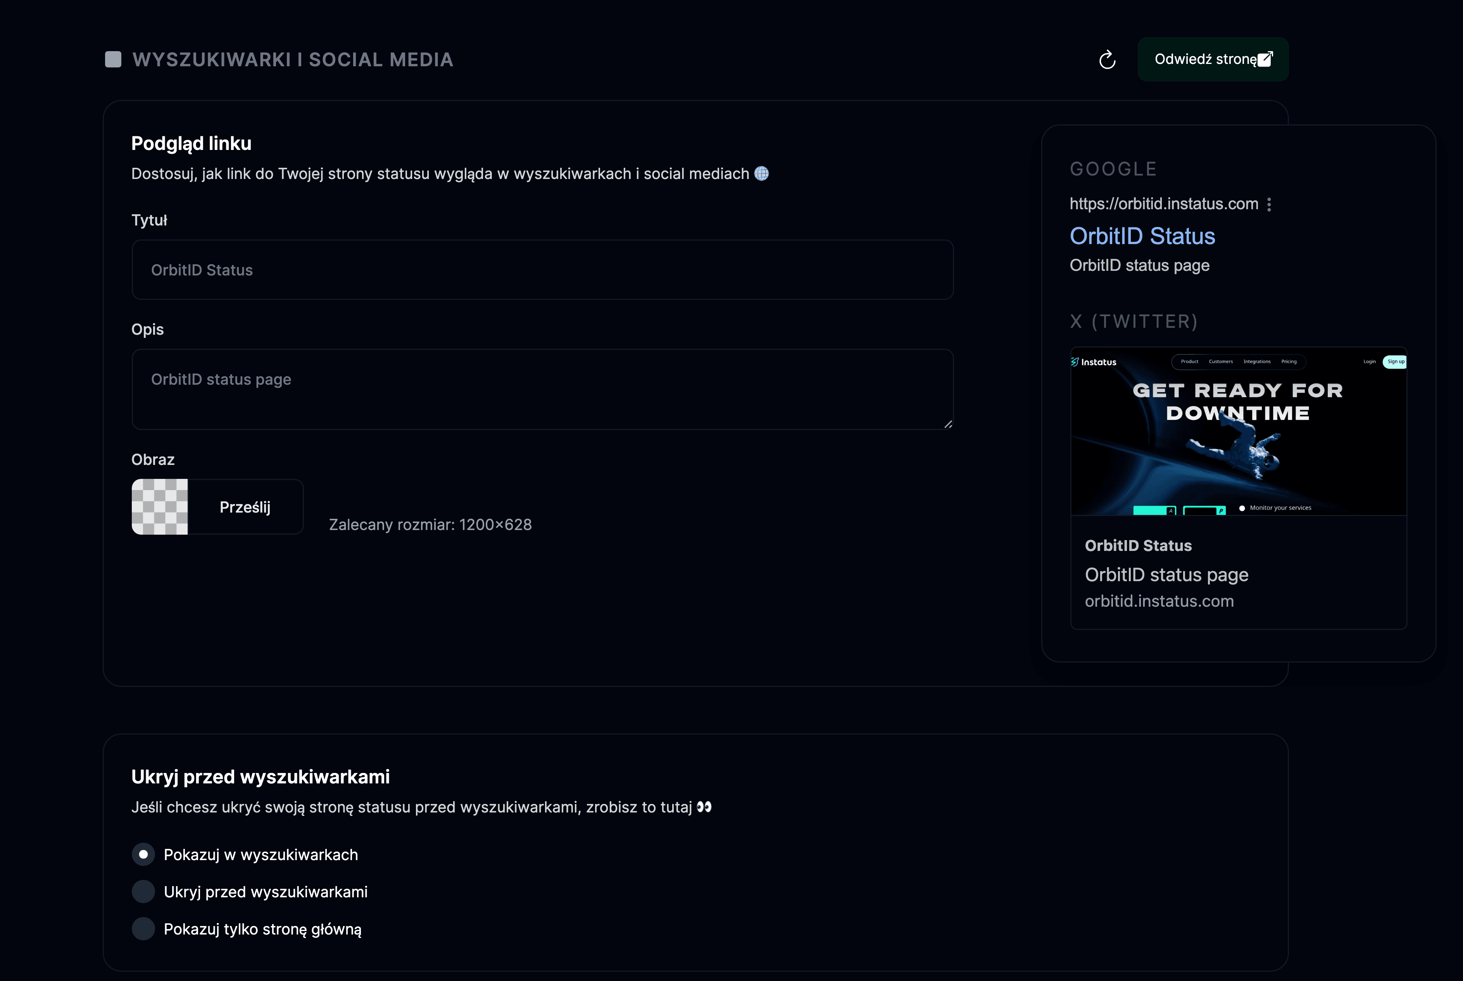Click the 'Opis' field label
1463x981 pixels.
(148, 330)
